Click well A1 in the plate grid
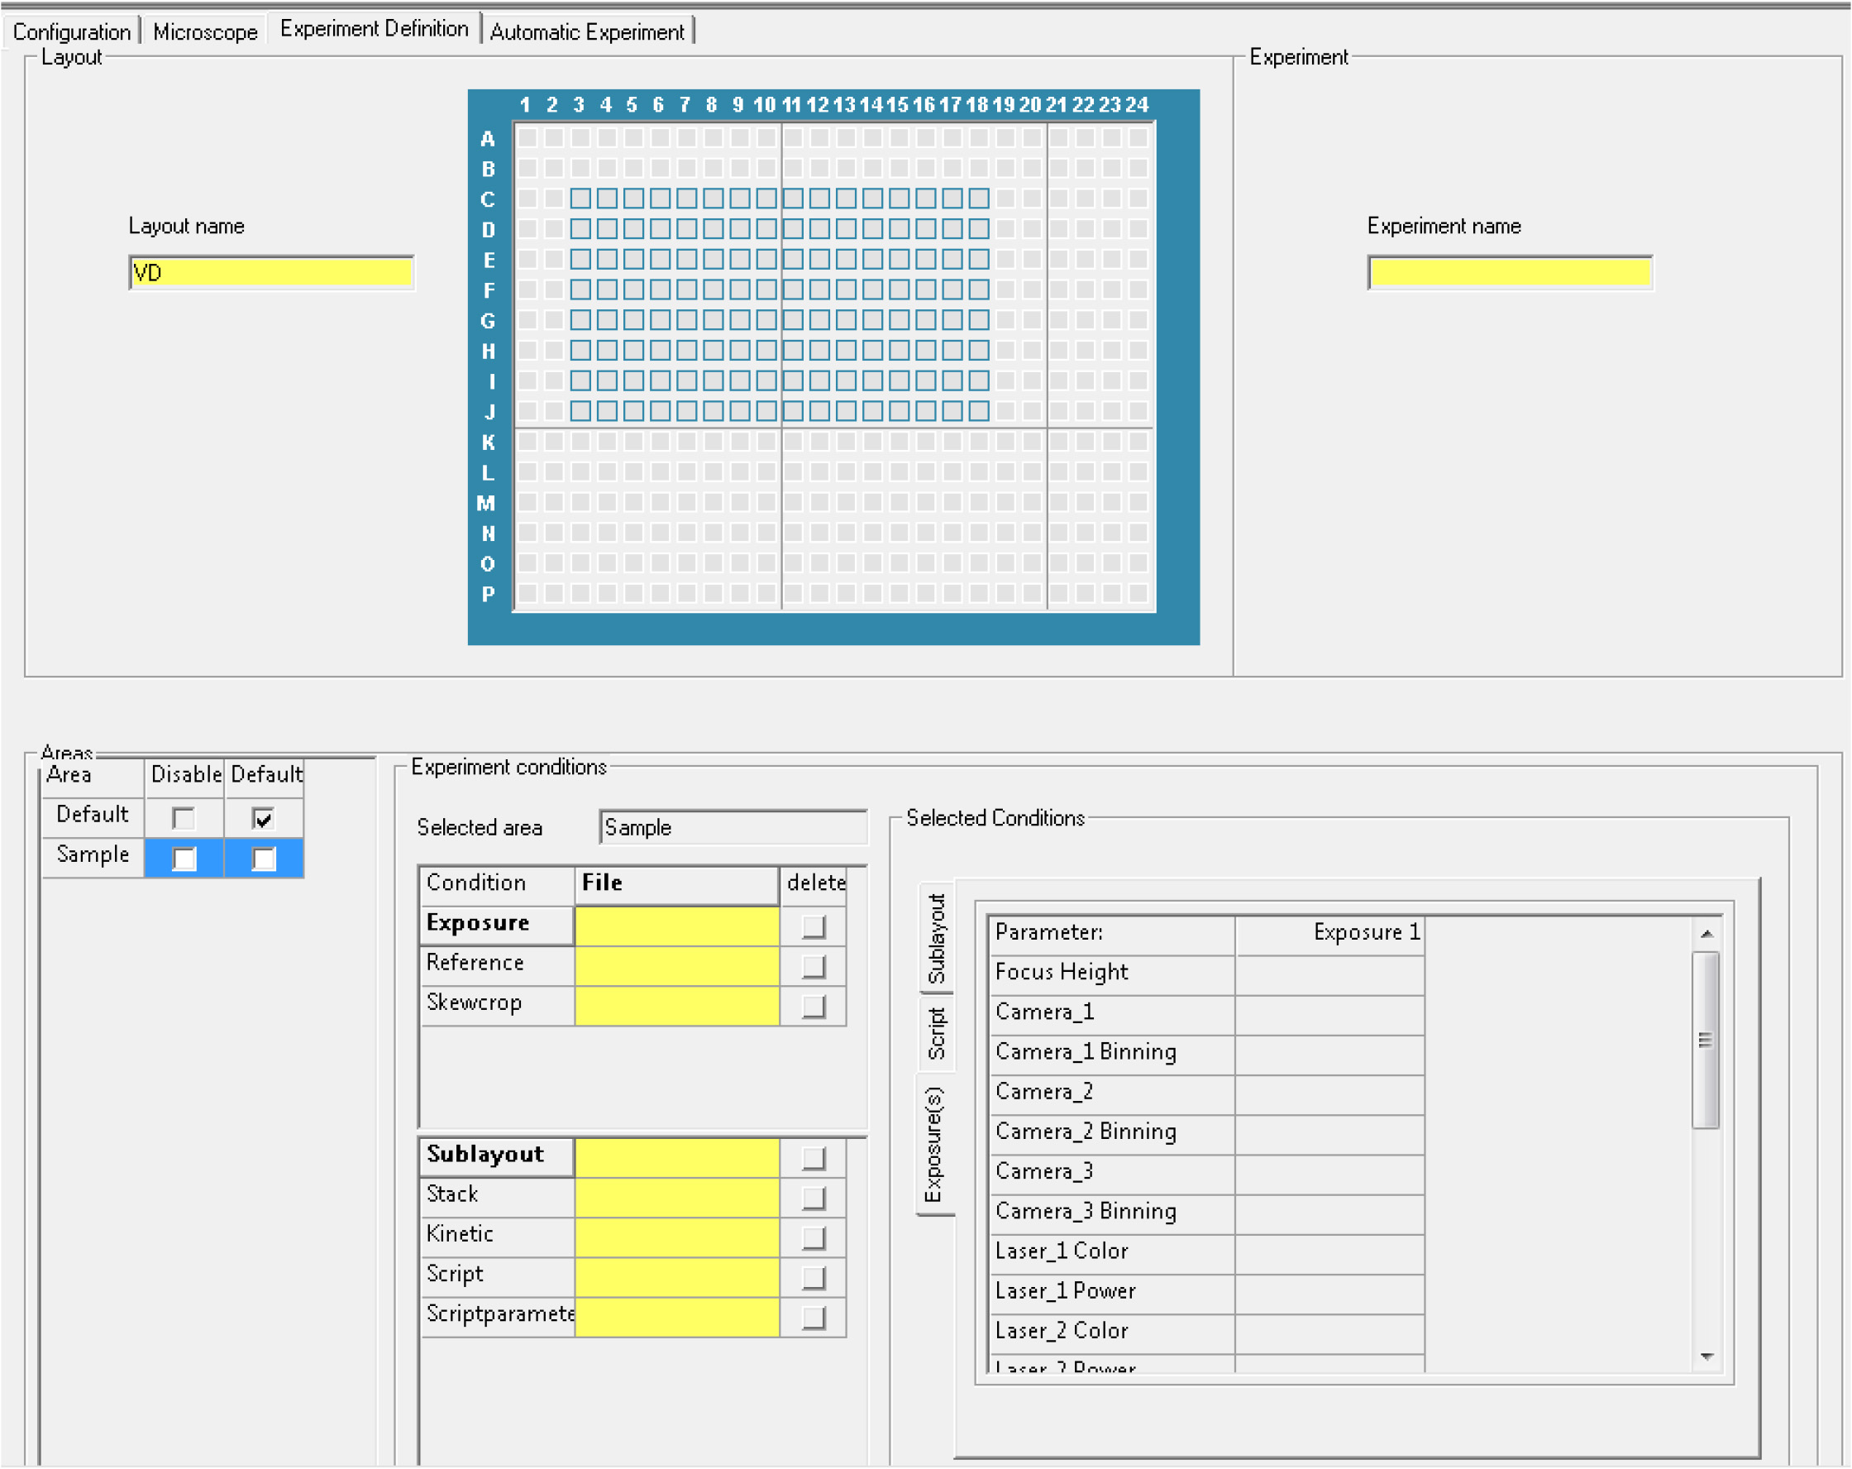This screenshot has height=1469, width=1852. click(x=527, y=137)
